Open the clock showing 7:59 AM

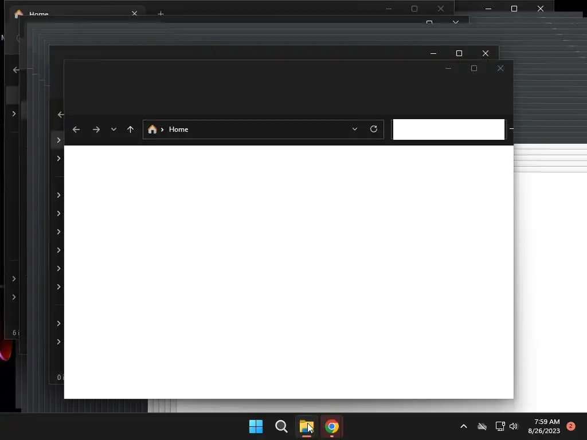(544, 426)
